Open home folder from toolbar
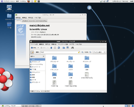Screen dimensions: 134x107 tap(64, 48)
